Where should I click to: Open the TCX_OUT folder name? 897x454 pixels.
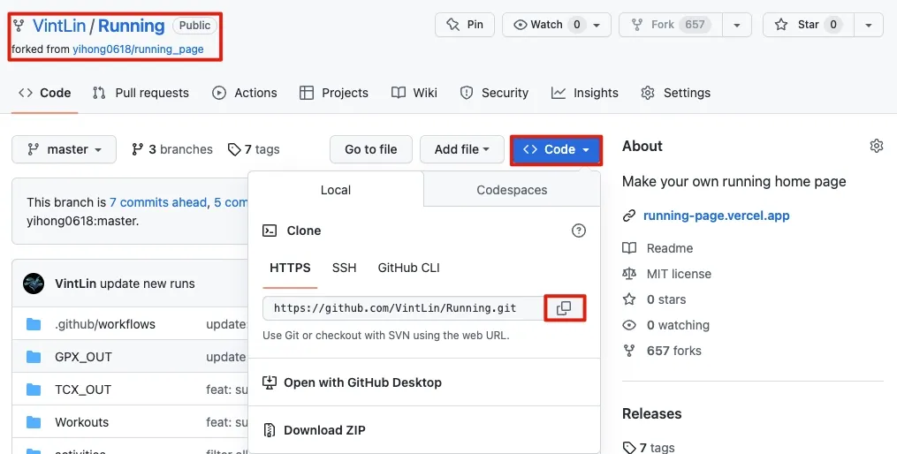(x=83, y=390)
